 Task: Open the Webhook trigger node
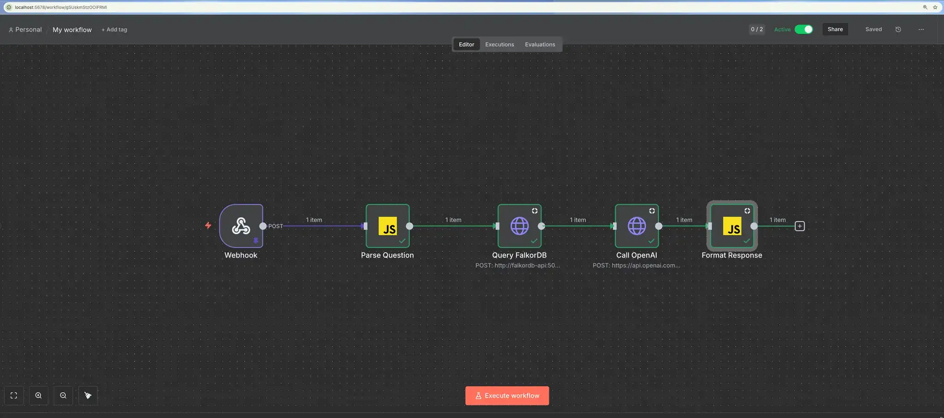pos(241,226)
